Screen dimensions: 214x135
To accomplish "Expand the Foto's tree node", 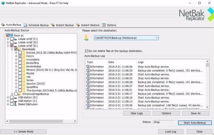I will (x=16, y=56).
